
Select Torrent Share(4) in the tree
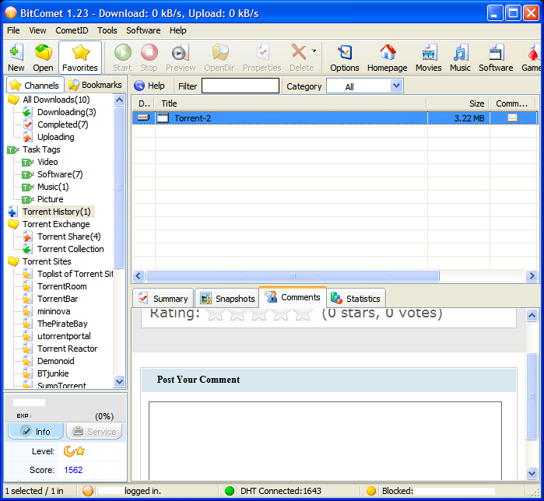(69, 236)
